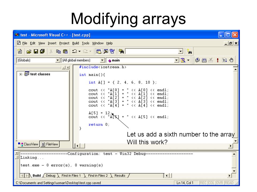
Task: Toggle the Workspace window icon
Action: [99, 51]
